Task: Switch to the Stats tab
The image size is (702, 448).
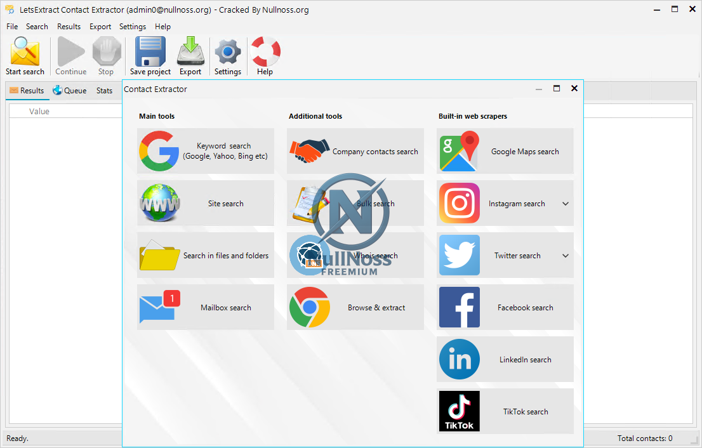Action: (x=104, y=91)
